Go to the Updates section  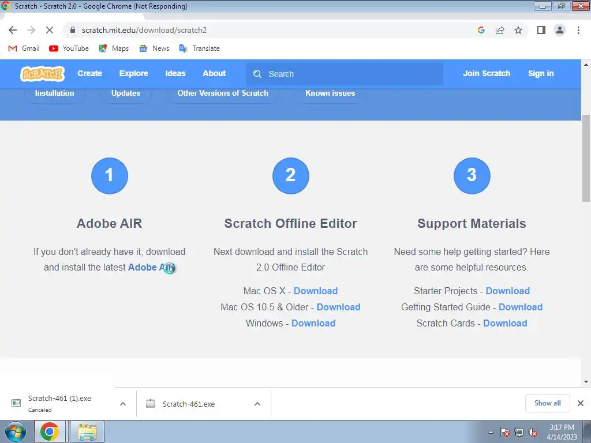(x=125, y=93)
